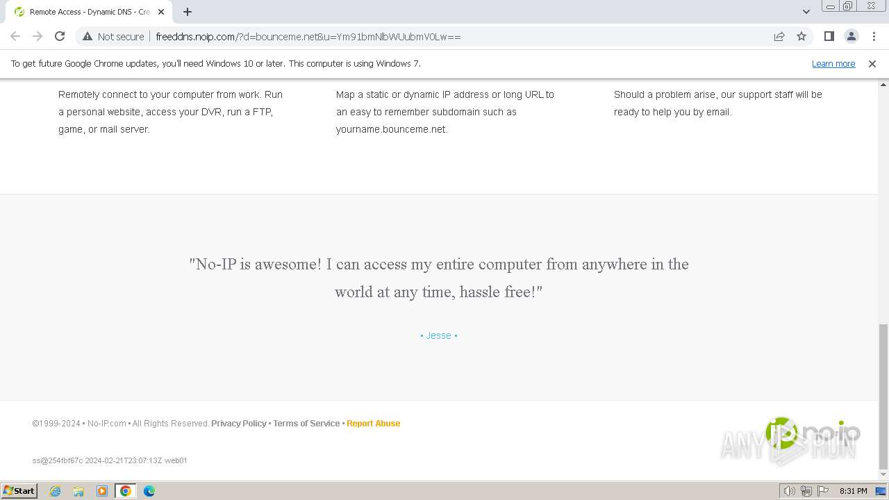Close the Remote Access tab
The width and height of the screenshot is (889, 500).
point(161,12)
